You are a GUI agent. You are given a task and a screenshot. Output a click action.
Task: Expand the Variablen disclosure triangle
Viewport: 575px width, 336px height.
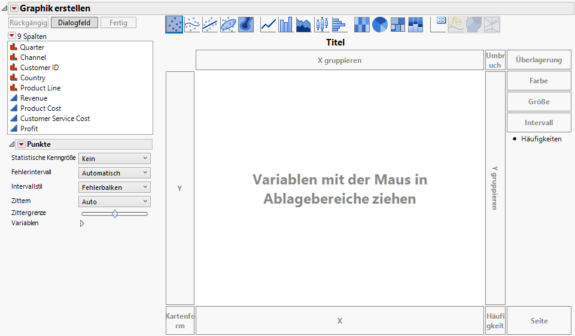pos(82,223)
